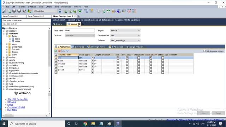Expand the Views folder in tree
Screen dimensions: 226x127
pos(7,44)
